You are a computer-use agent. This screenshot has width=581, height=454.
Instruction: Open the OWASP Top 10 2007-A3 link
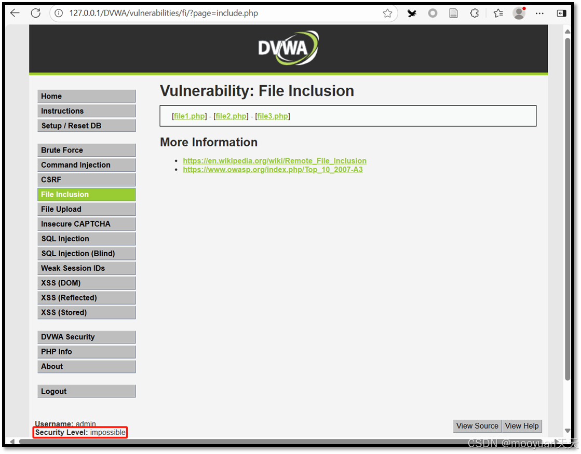coord(273,170)
